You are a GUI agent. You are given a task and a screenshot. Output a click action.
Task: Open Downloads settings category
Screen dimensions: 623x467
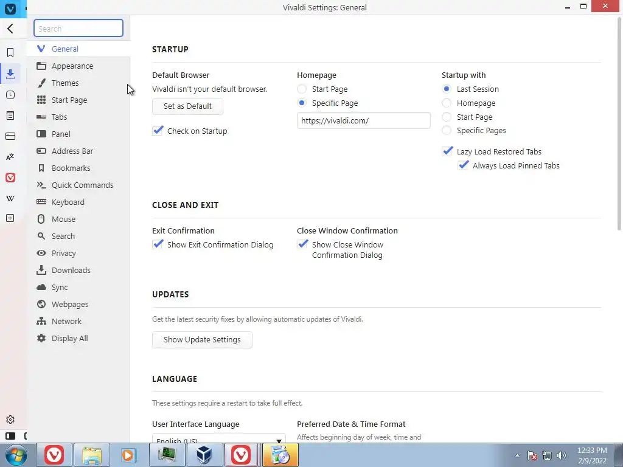click(78, 271)
